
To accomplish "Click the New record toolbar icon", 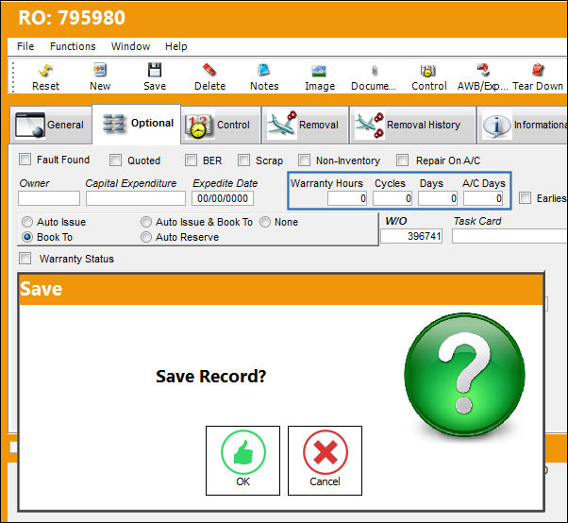I will (x=100, y=70).
